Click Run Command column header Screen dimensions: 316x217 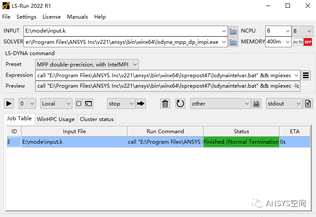(165, 132)
